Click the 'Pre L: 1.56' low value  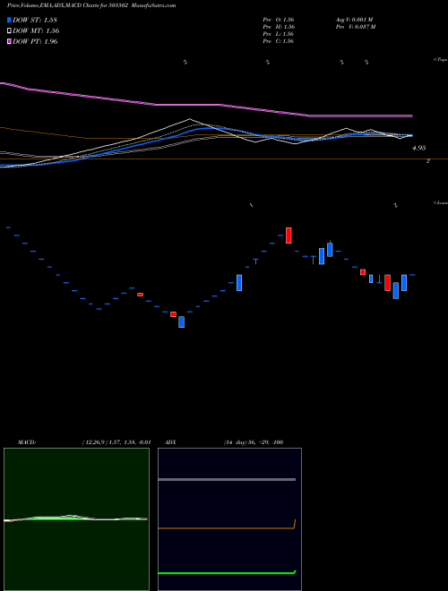click(279, 34)
